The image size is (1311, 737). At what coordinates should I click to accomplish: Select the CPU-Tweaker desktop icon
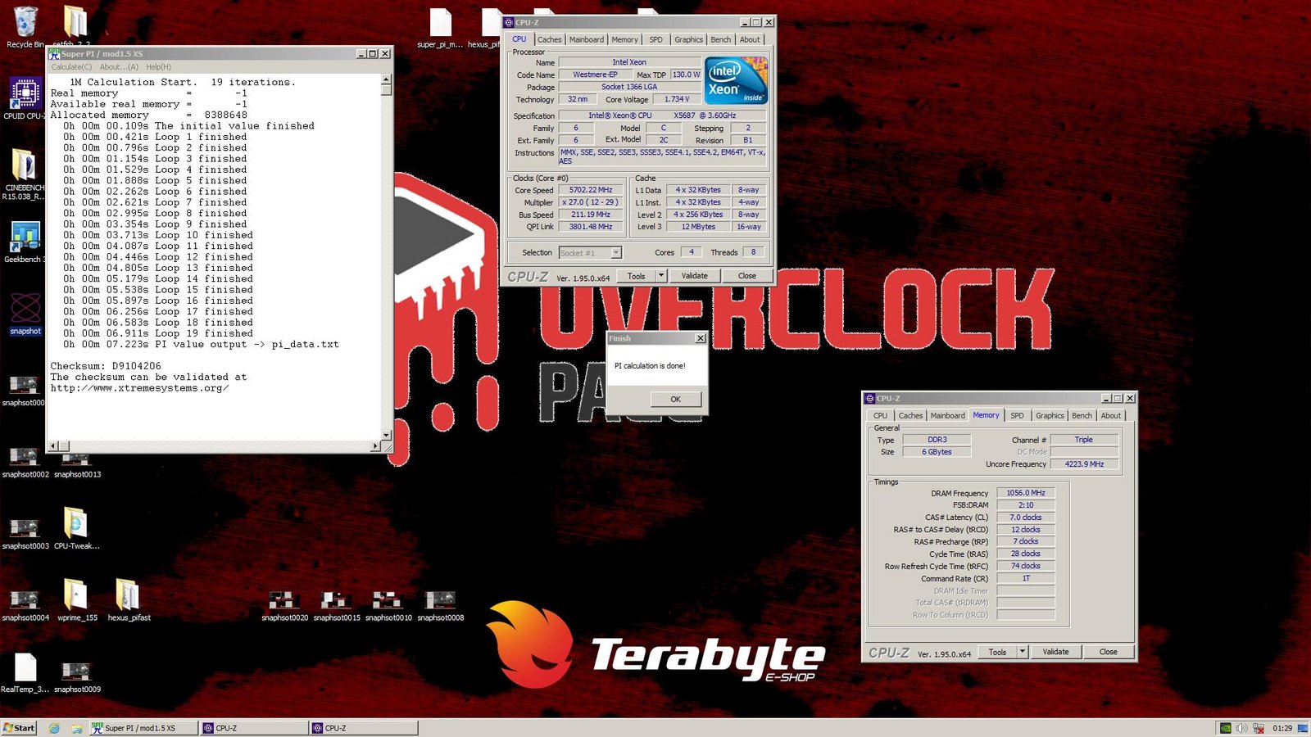tap(76, 524)
